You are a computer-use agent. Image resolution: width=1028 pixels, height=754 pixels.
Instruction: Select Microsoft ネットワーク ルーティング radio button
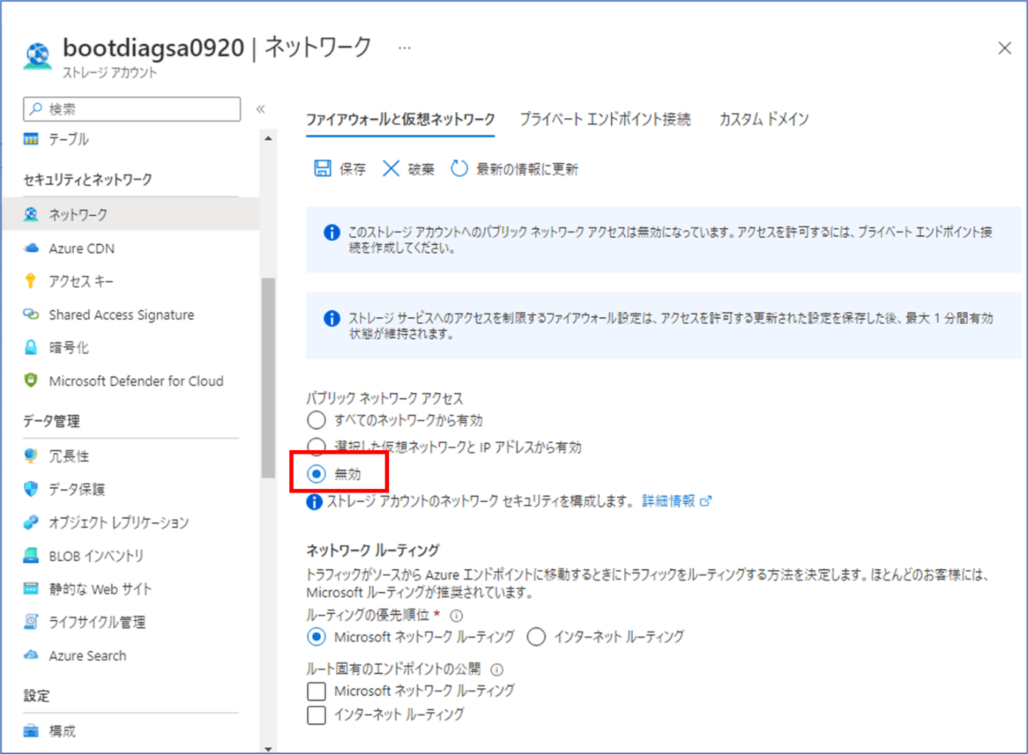click(316, 637)
